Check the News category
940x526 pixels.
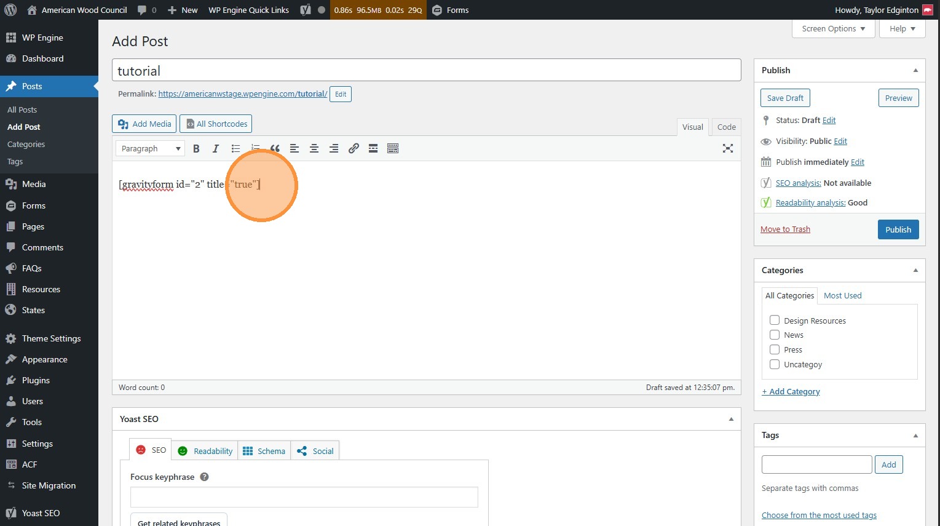pyautogui.click(x=775, y=335)
